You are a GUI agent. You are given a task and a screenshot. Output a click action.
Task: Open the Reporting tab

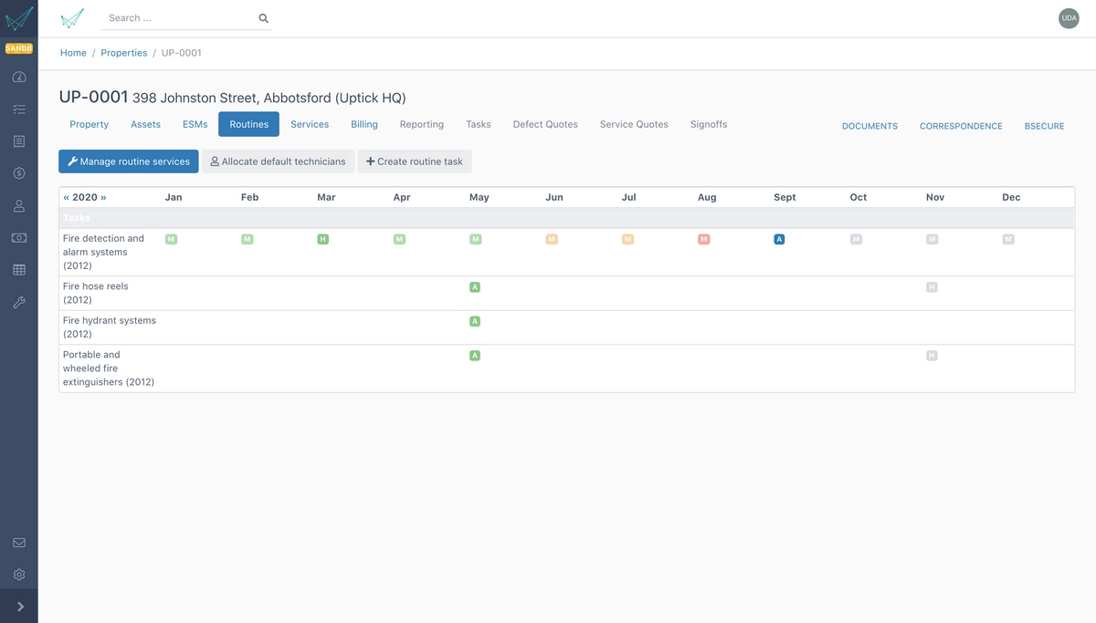pos(422,124)
